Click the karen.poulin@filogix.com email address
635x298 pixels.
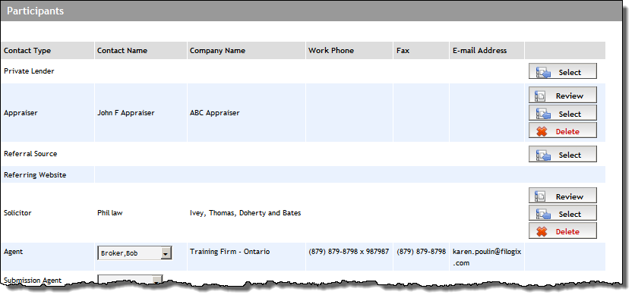point(487,257)
